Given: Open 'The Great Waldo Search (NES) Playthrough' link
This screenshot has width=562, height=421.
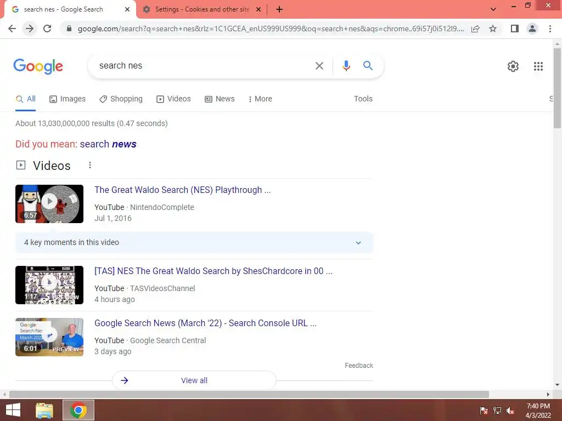Looking at the screenshot, I should tap(182, 190).
